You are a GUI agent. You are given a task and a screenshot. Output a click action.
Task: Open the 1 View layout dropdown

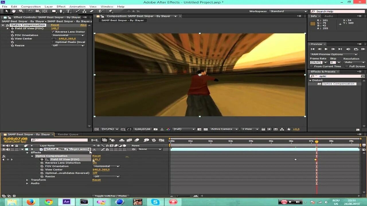250,129
